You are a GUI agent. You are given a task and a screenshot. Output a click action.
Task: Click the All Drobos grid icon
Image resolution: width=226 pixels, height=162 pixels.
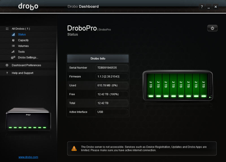[x=7, y=29]
